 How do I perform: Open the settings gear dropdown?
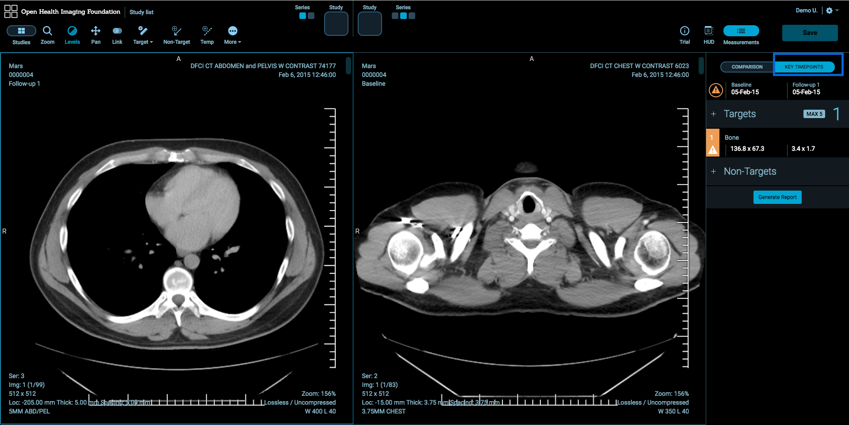click(x=832, y=11)
